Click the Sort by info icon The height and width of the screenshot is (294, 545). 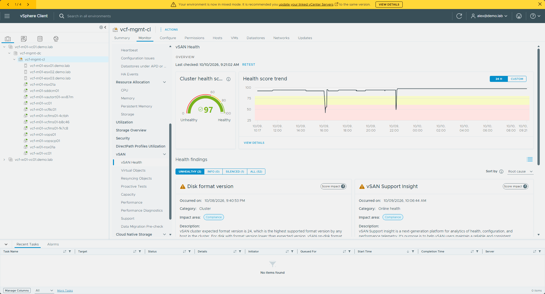coord(501,172)
